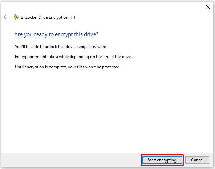Close the BitLocker dialog with the X
215x169 pixels.
tap(208, 7)
